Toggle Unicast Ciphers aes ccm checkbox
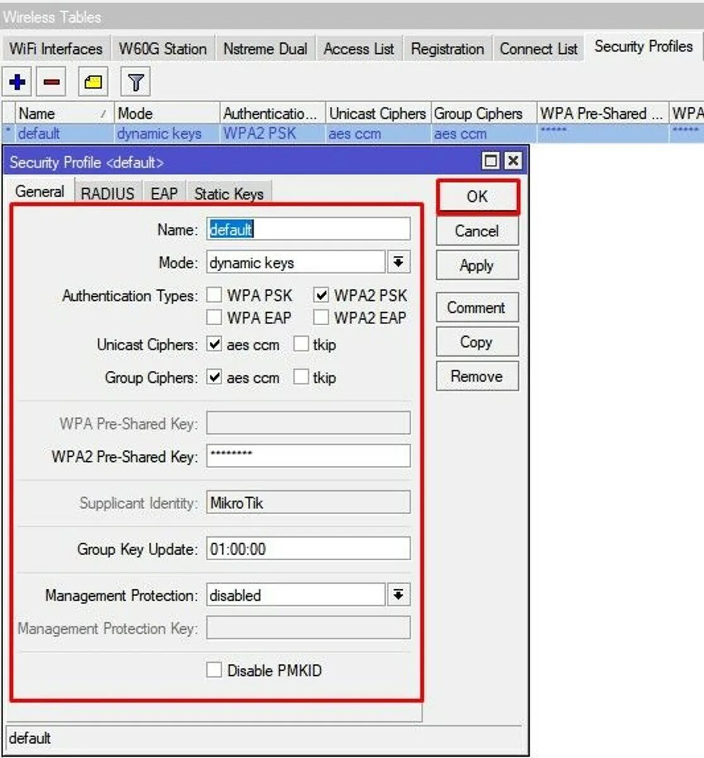The image size is (704, 758). pos(215,344)
